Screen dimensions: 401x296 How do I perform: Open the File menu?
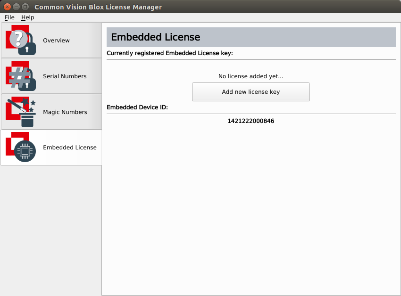pyautogui.click(x=9, y=17)
